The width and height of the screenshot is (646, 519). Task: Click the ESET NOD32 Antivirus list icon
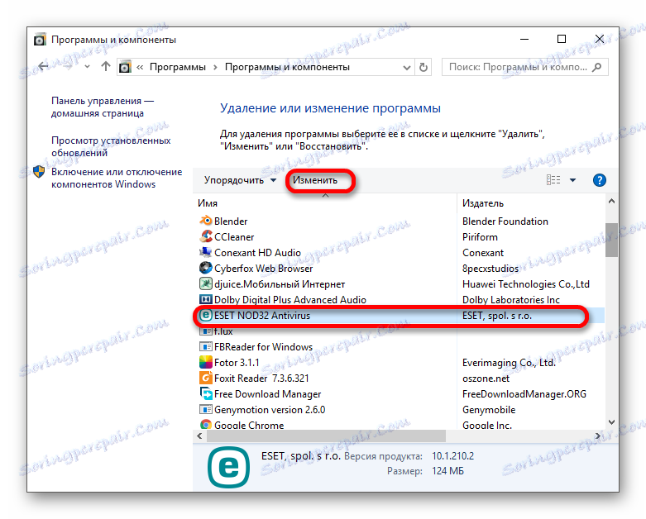(x=206, y=315)
